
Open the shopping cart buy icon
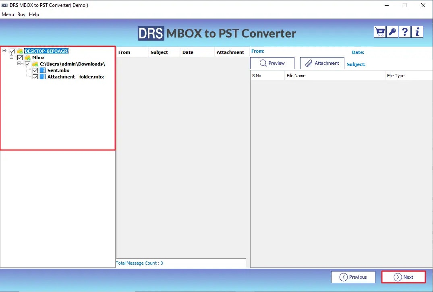tap(380, 32)
